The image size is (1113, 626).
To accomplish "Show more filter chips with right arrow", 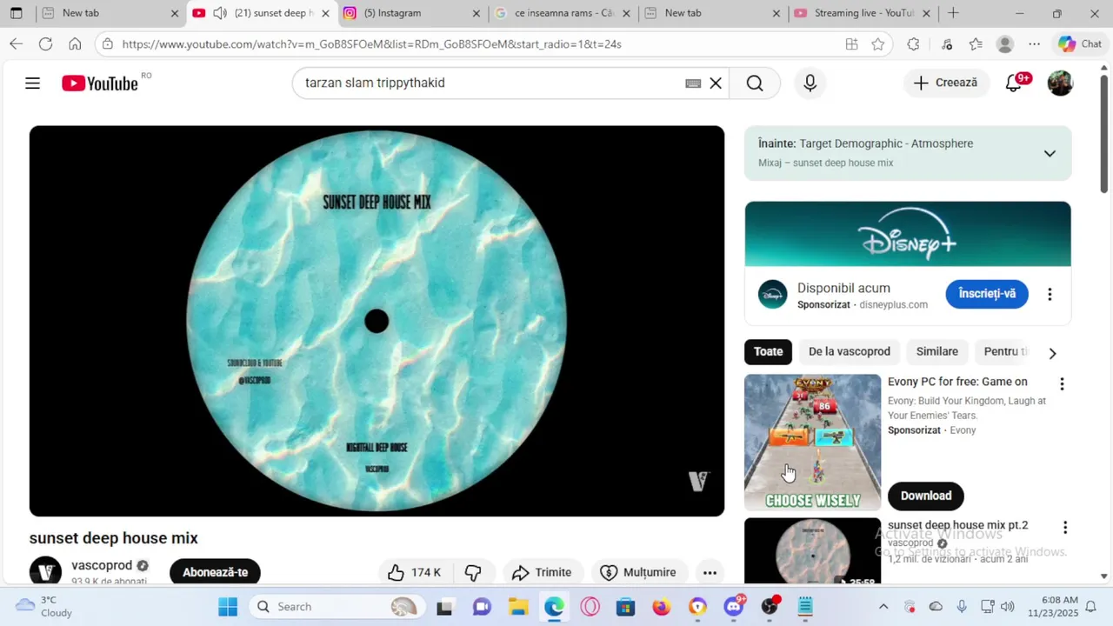I will 1052,353.
